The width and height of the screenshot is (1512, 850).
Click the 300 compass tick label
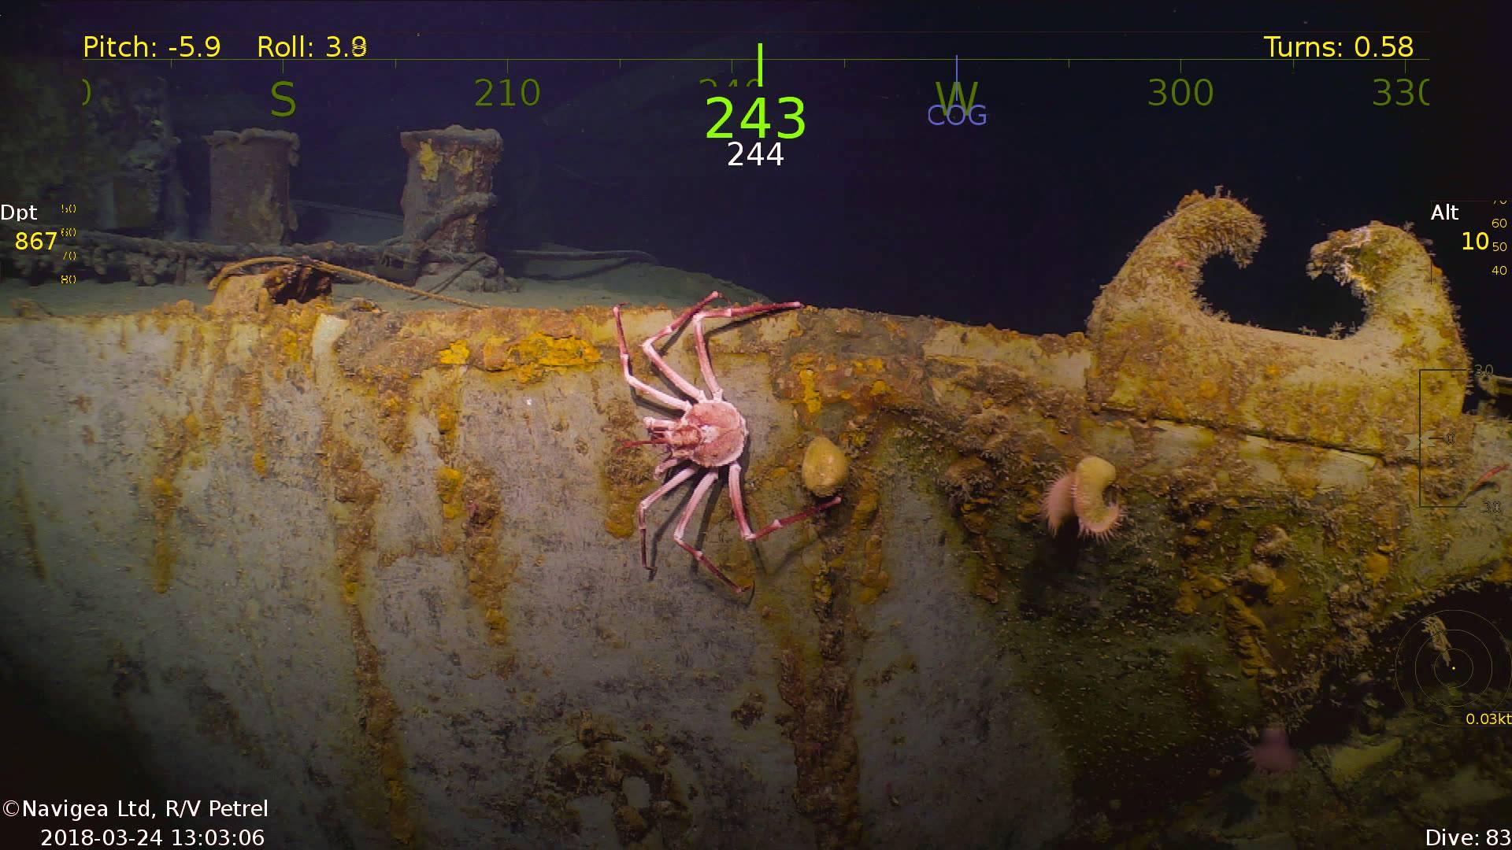tap(1180, 94)
